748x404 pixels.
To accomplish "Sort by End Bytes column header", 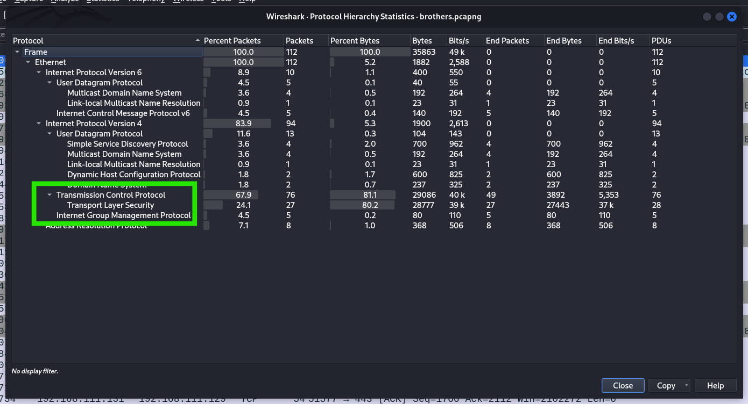I will click(571, 41).
